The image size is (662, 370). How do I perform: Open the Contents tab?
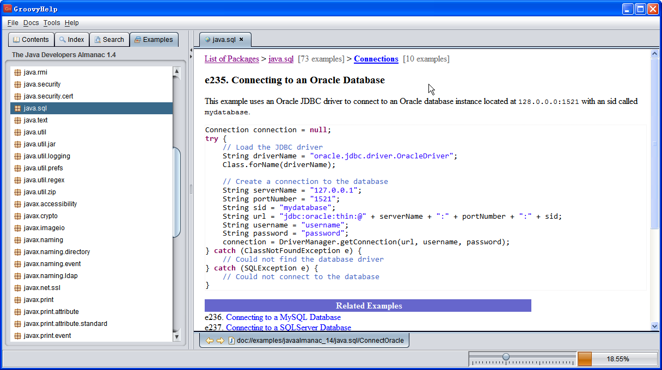(x=31, y=40)
